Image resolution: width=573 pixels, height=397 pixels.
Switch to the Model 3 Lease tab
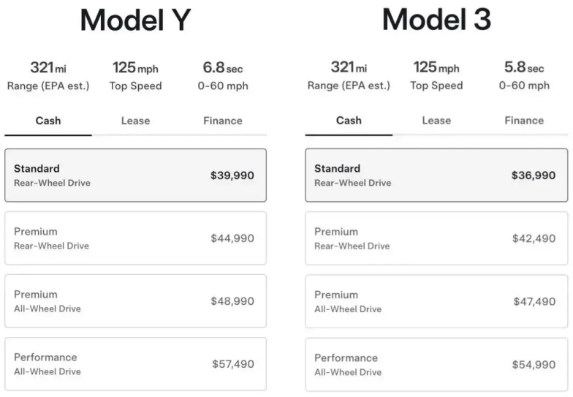click(436, 120)
